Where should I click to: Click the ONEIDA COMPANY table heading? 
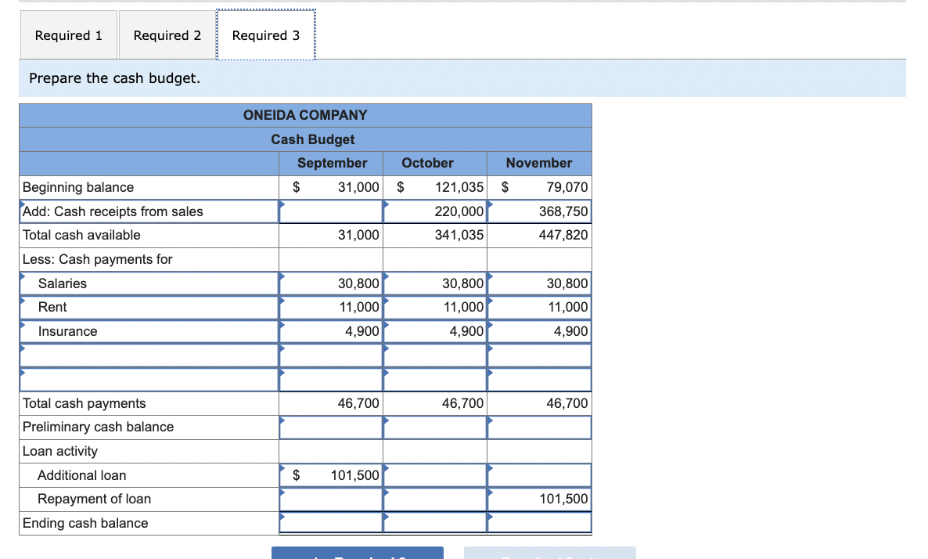point(305,115)
